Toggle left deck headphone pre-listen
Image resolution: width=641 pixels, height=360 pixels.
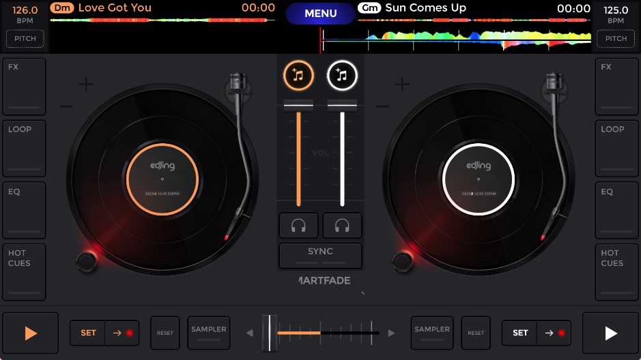pyautogui.click(x=298, y=226)
